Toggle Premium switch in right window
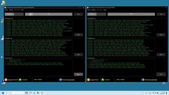Viewport: 169px width, 95px height. 97,14
